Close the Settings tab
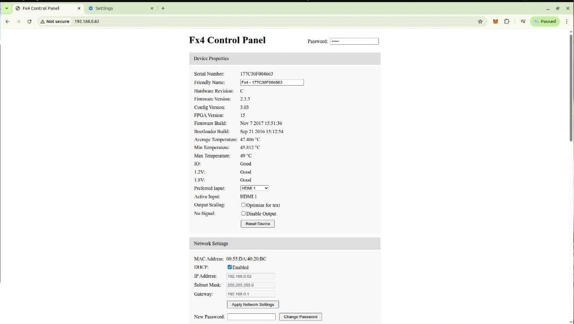This screenshot has height=324, width=574. 152,8
